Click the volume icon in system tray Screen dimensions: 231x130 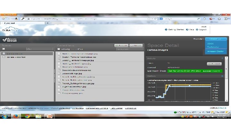pos(213,117)
